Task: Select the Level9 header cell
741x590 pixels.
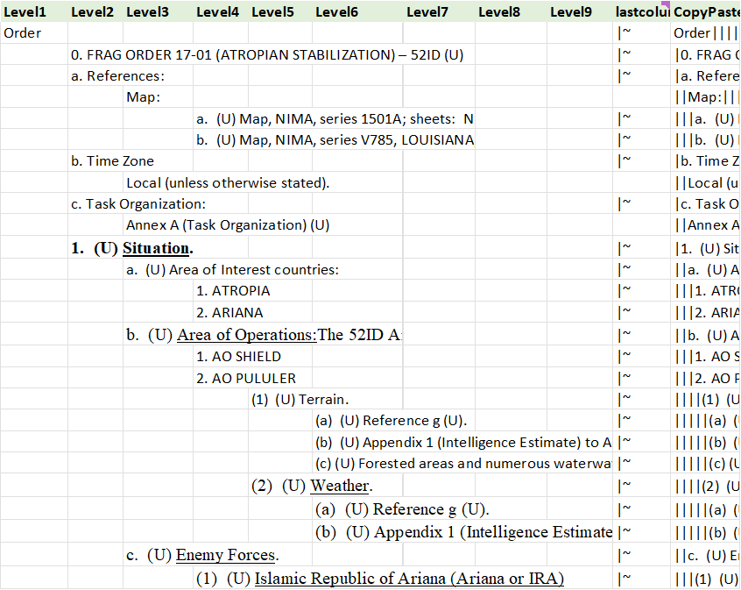Action: click(x=580, y=11)
